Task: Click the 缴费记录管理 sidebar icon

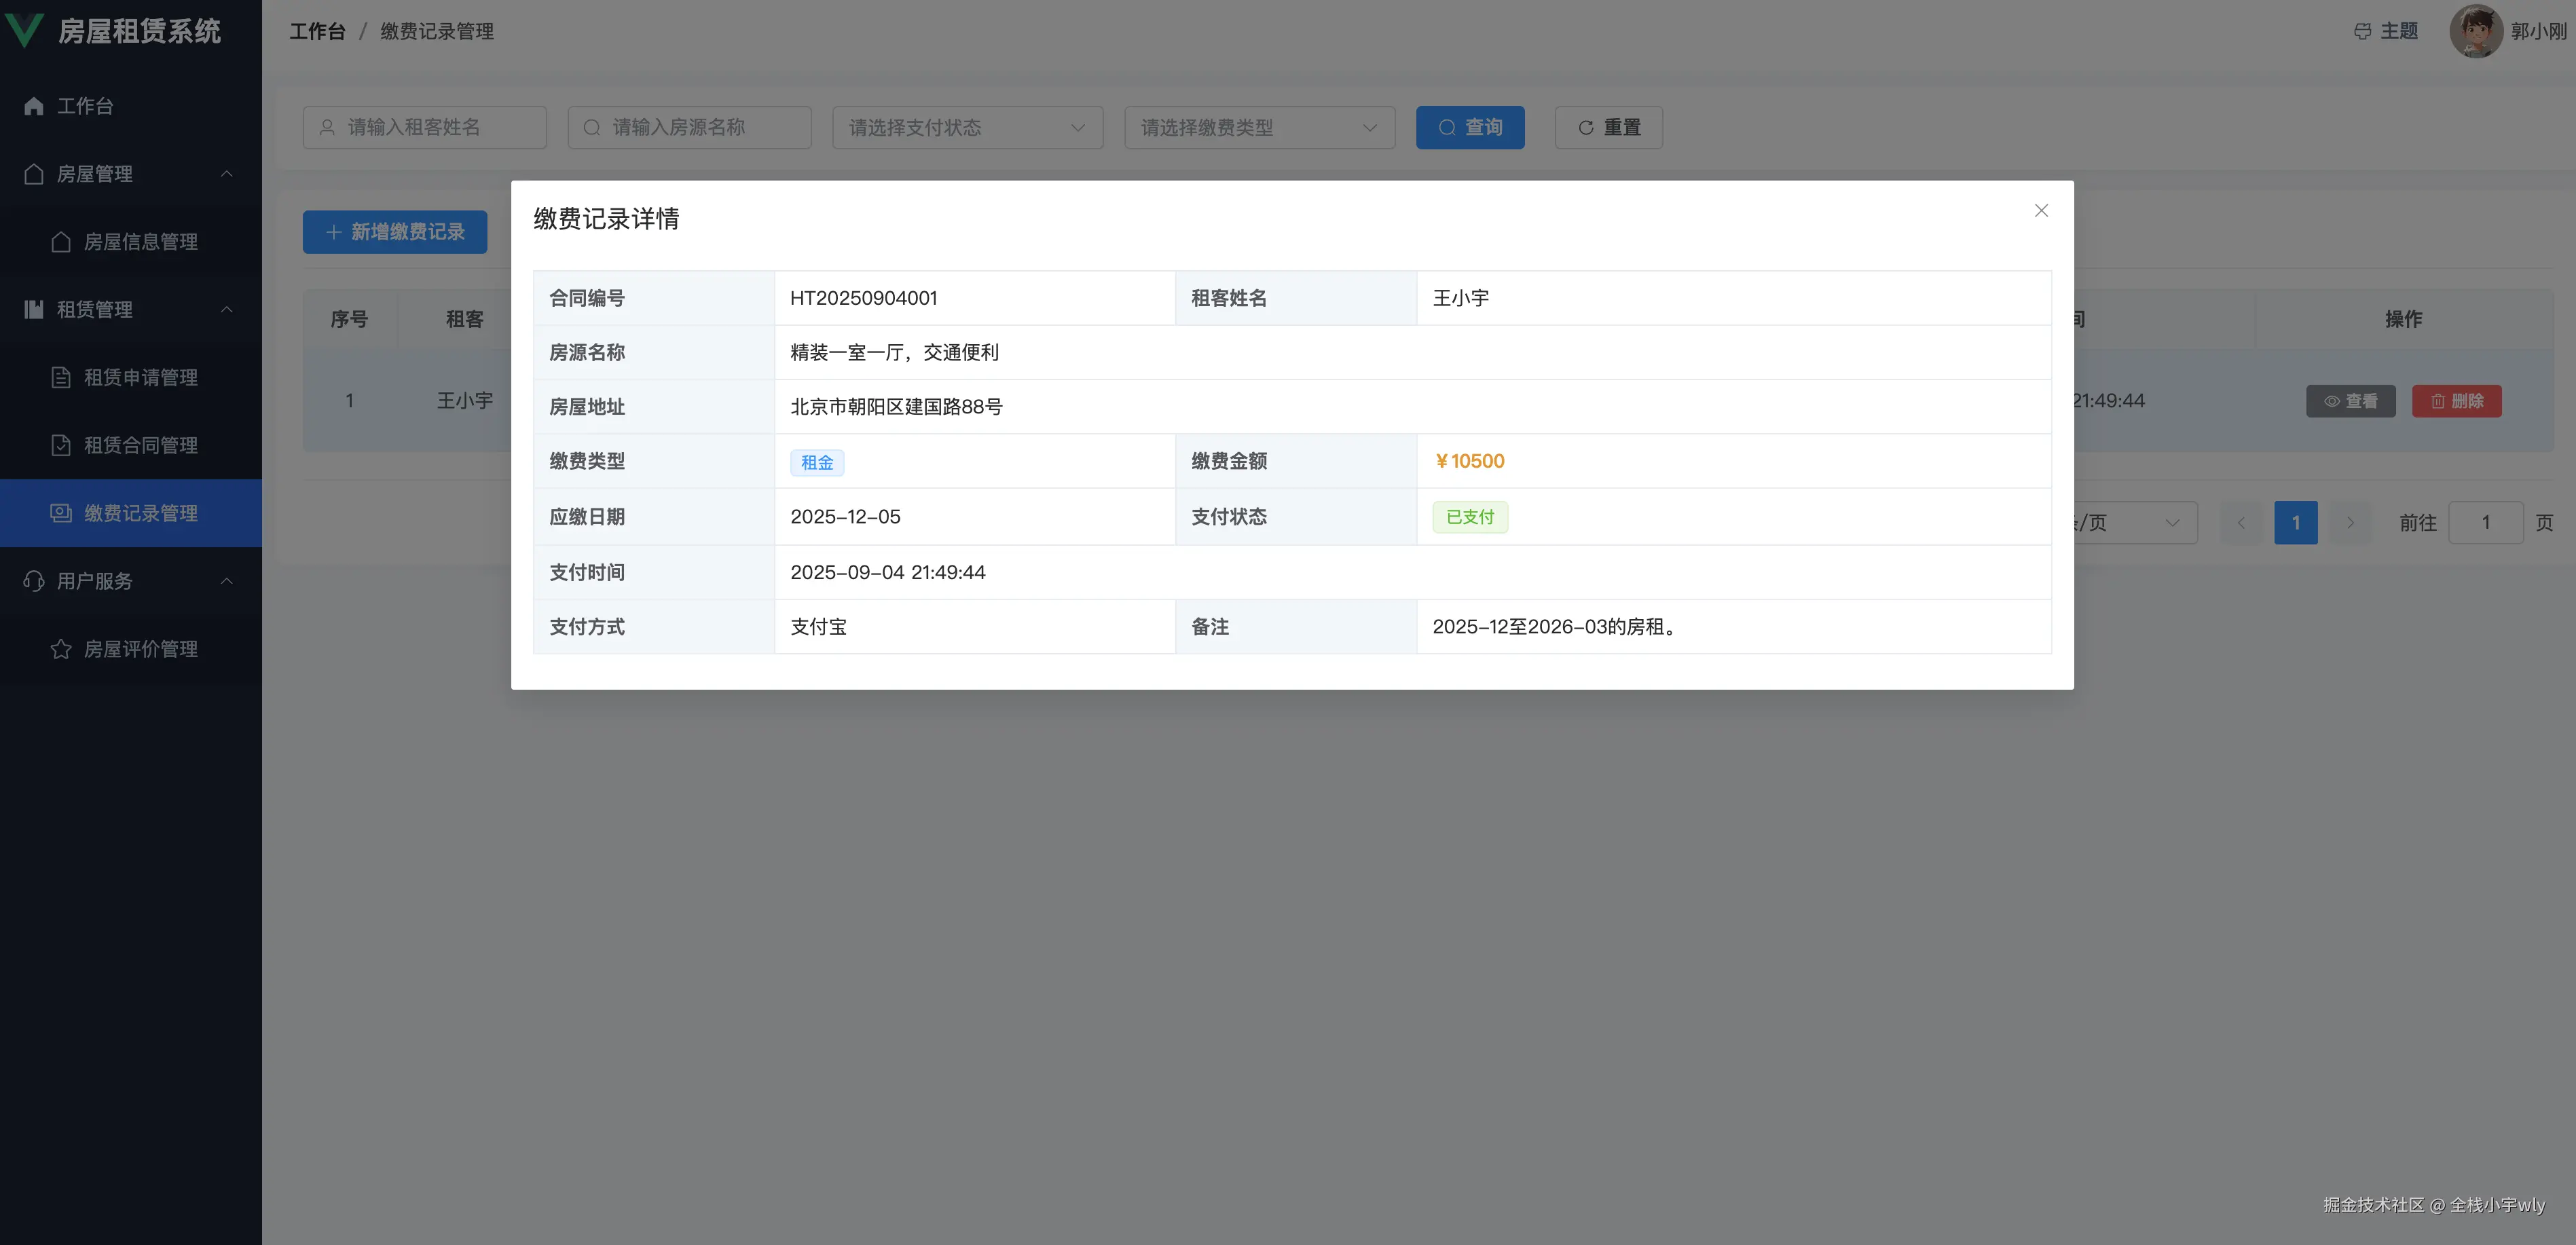Action: 61,513
